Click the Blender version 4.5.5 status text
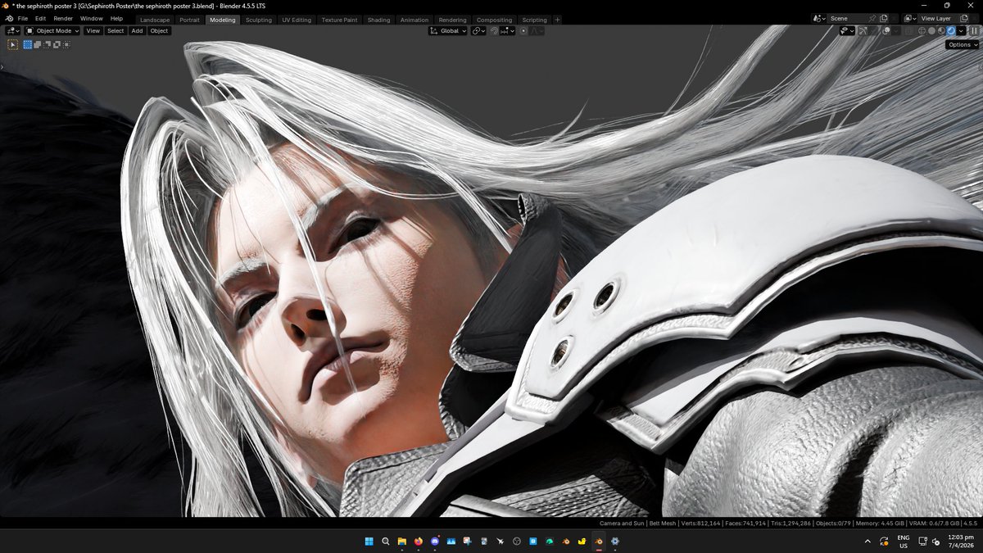 (971, 523)
